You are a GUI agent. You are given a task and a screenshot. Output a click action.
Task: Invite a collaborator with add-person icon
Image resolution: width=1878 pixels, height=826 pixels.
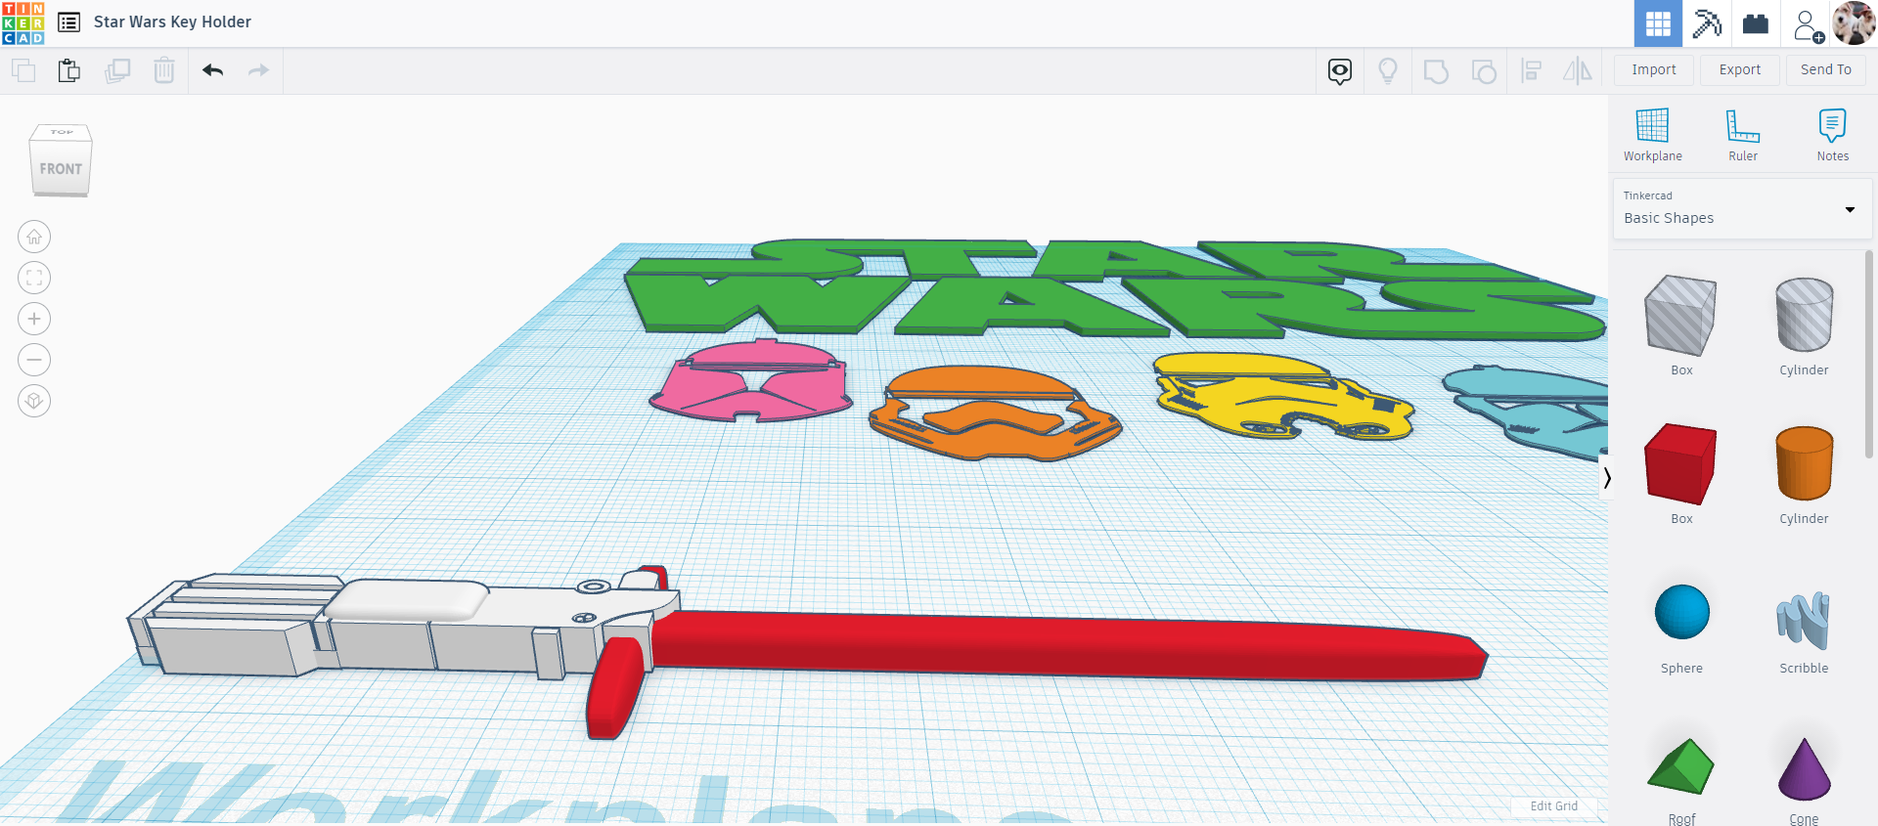pos(1808,24)
